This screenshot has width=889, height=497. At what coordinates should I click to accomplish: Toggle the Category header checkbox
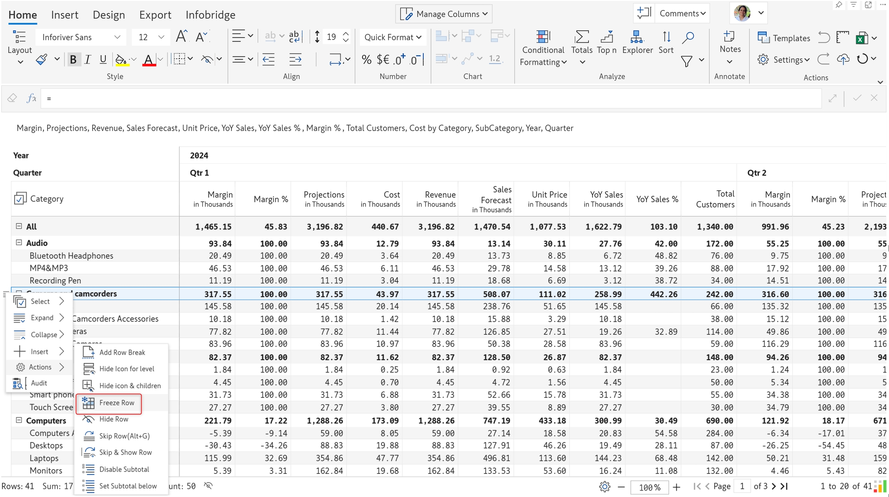(20, 199)
